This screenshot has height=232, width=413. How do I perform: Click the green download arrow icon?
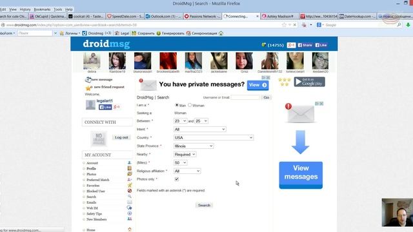point(408,24)
